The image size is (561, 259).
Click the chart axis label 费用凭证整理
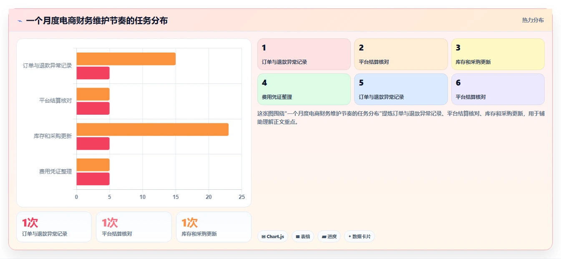click(x=55, y=171)
